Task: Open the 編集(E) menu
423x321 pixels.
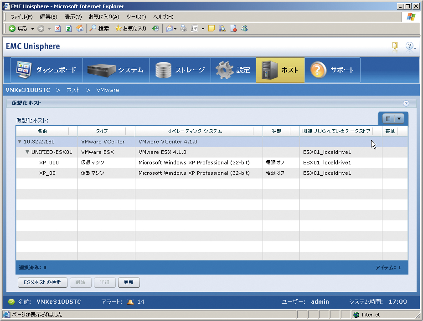Action: click(x=49, y=17)
